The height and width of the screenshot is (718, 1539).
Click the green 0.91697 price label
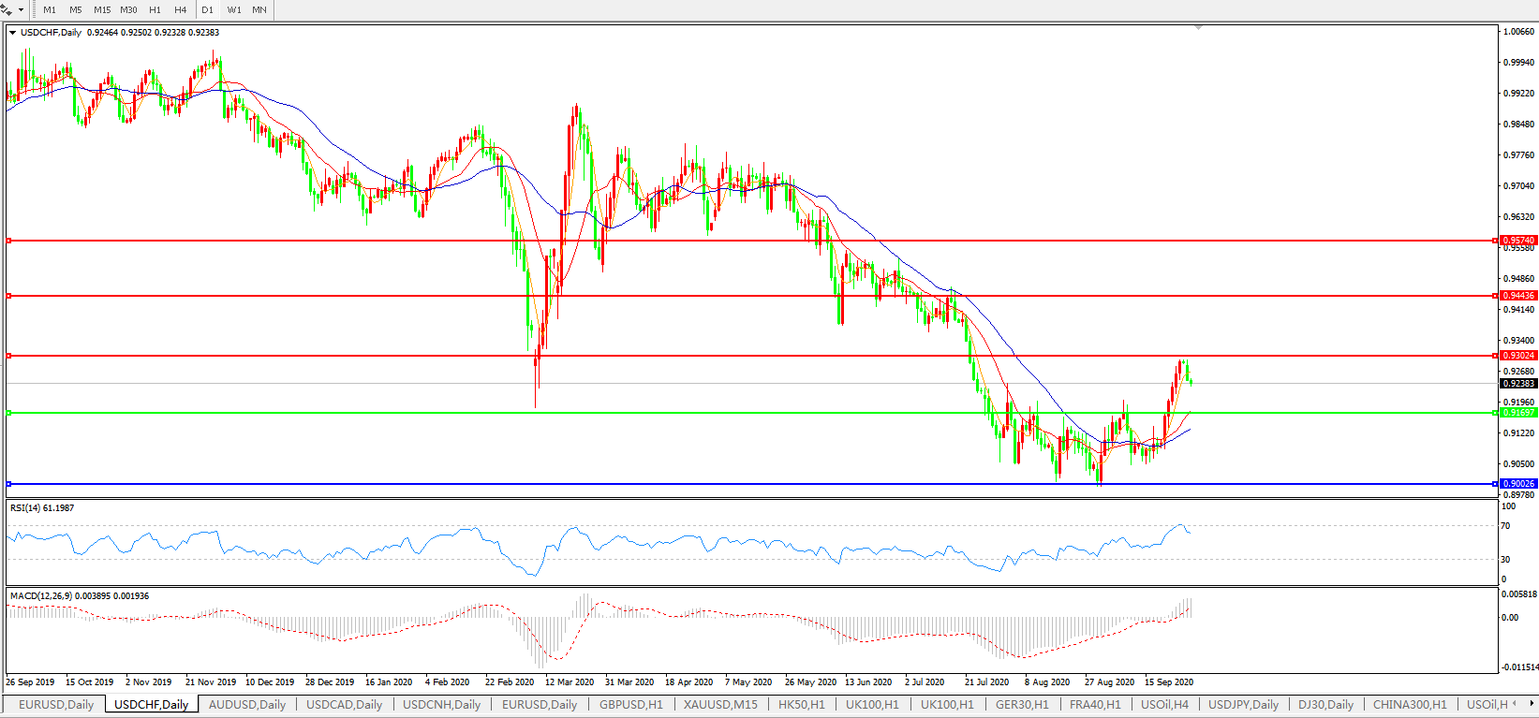click(x=1518, y=413)
